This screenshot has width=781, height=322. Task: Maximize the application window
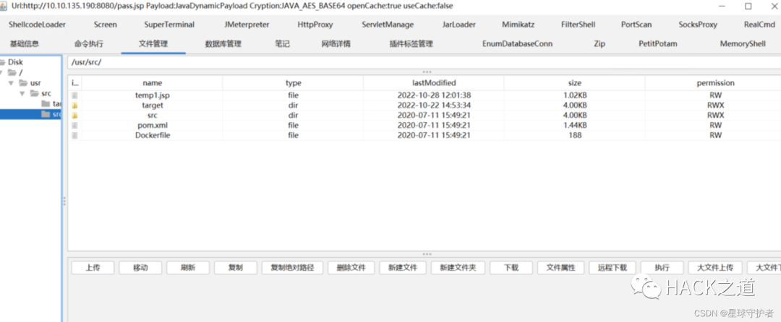click(748, 6)
